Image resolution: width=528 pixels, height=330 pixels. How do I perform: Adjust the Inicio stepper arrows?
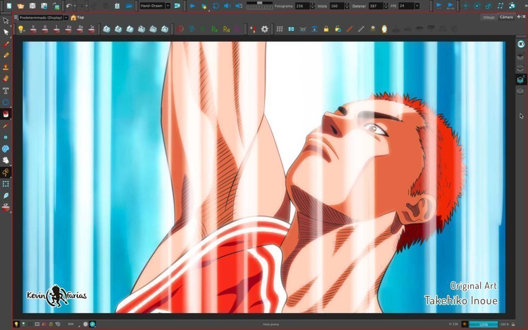tap(347, 6)
